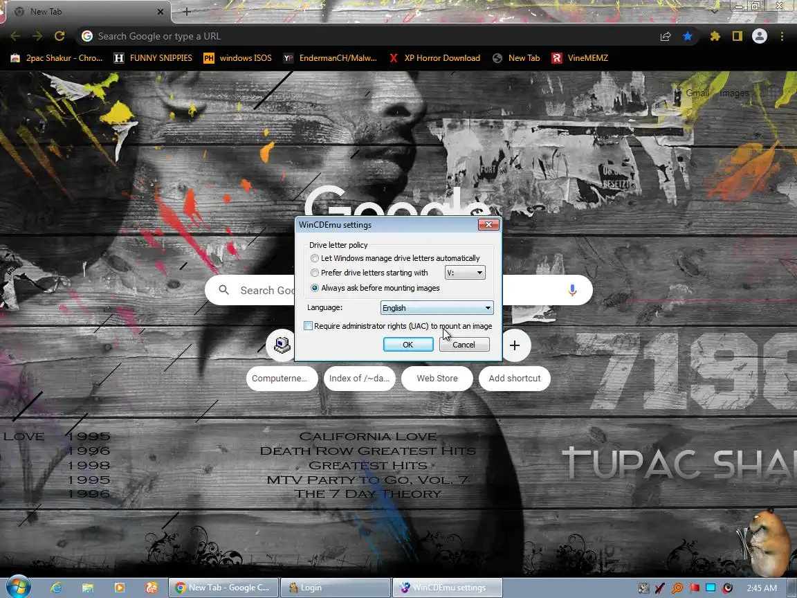797x598 pixels.
Task: Click the first system tray icon
Action: tap(643, 588)
